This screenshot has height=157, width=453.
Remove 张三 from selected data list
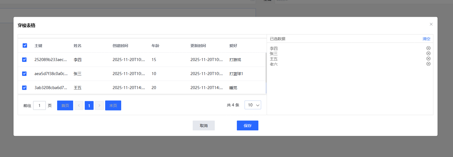pos(428,53)
